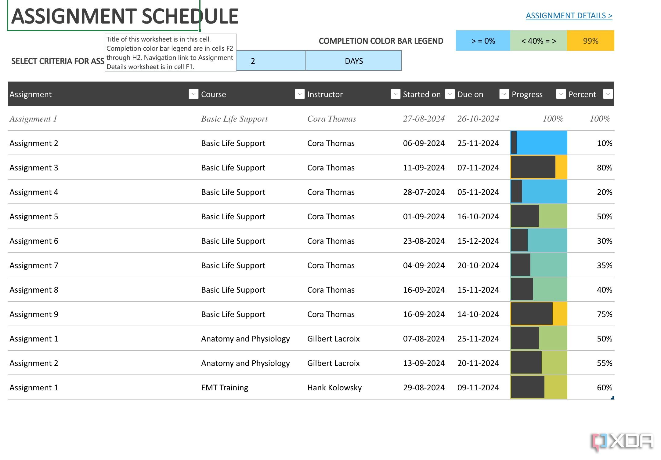Select the blue >= 0% legend swatch

tap(483, 41)
